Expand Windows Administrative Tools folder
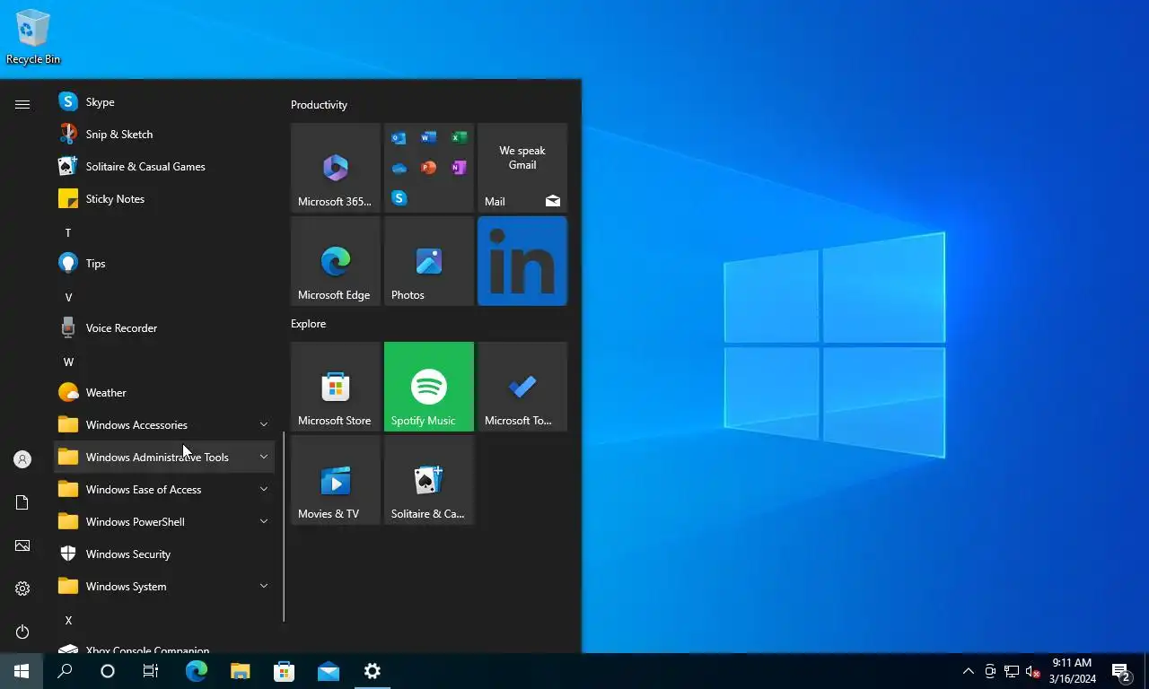Screen dimensions: 1149x689 tap(164, 458)
